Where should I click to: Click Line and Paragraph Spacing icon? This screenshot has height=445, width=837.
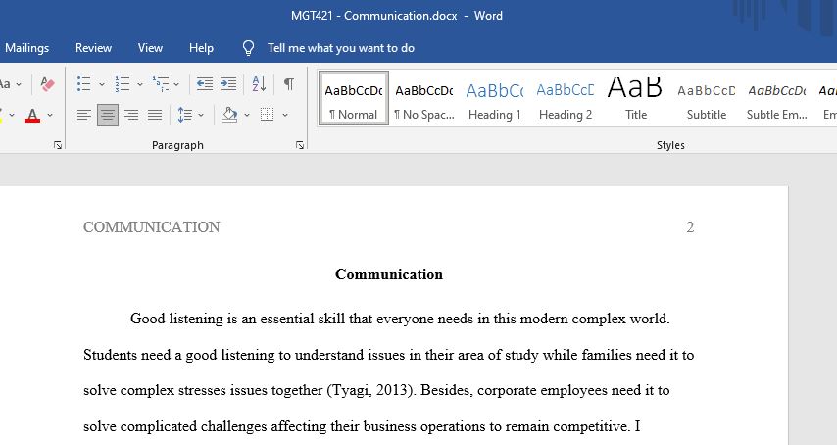pyautogui.click(x=184, y=115)
